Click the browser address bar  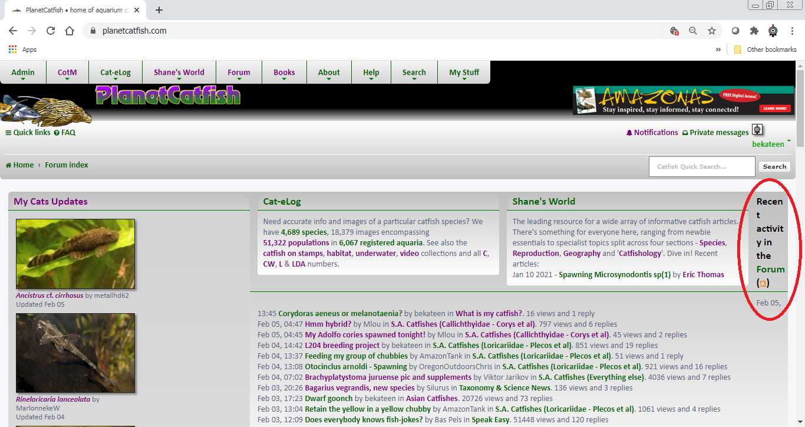pyautogui.click(x=377, y=31)
